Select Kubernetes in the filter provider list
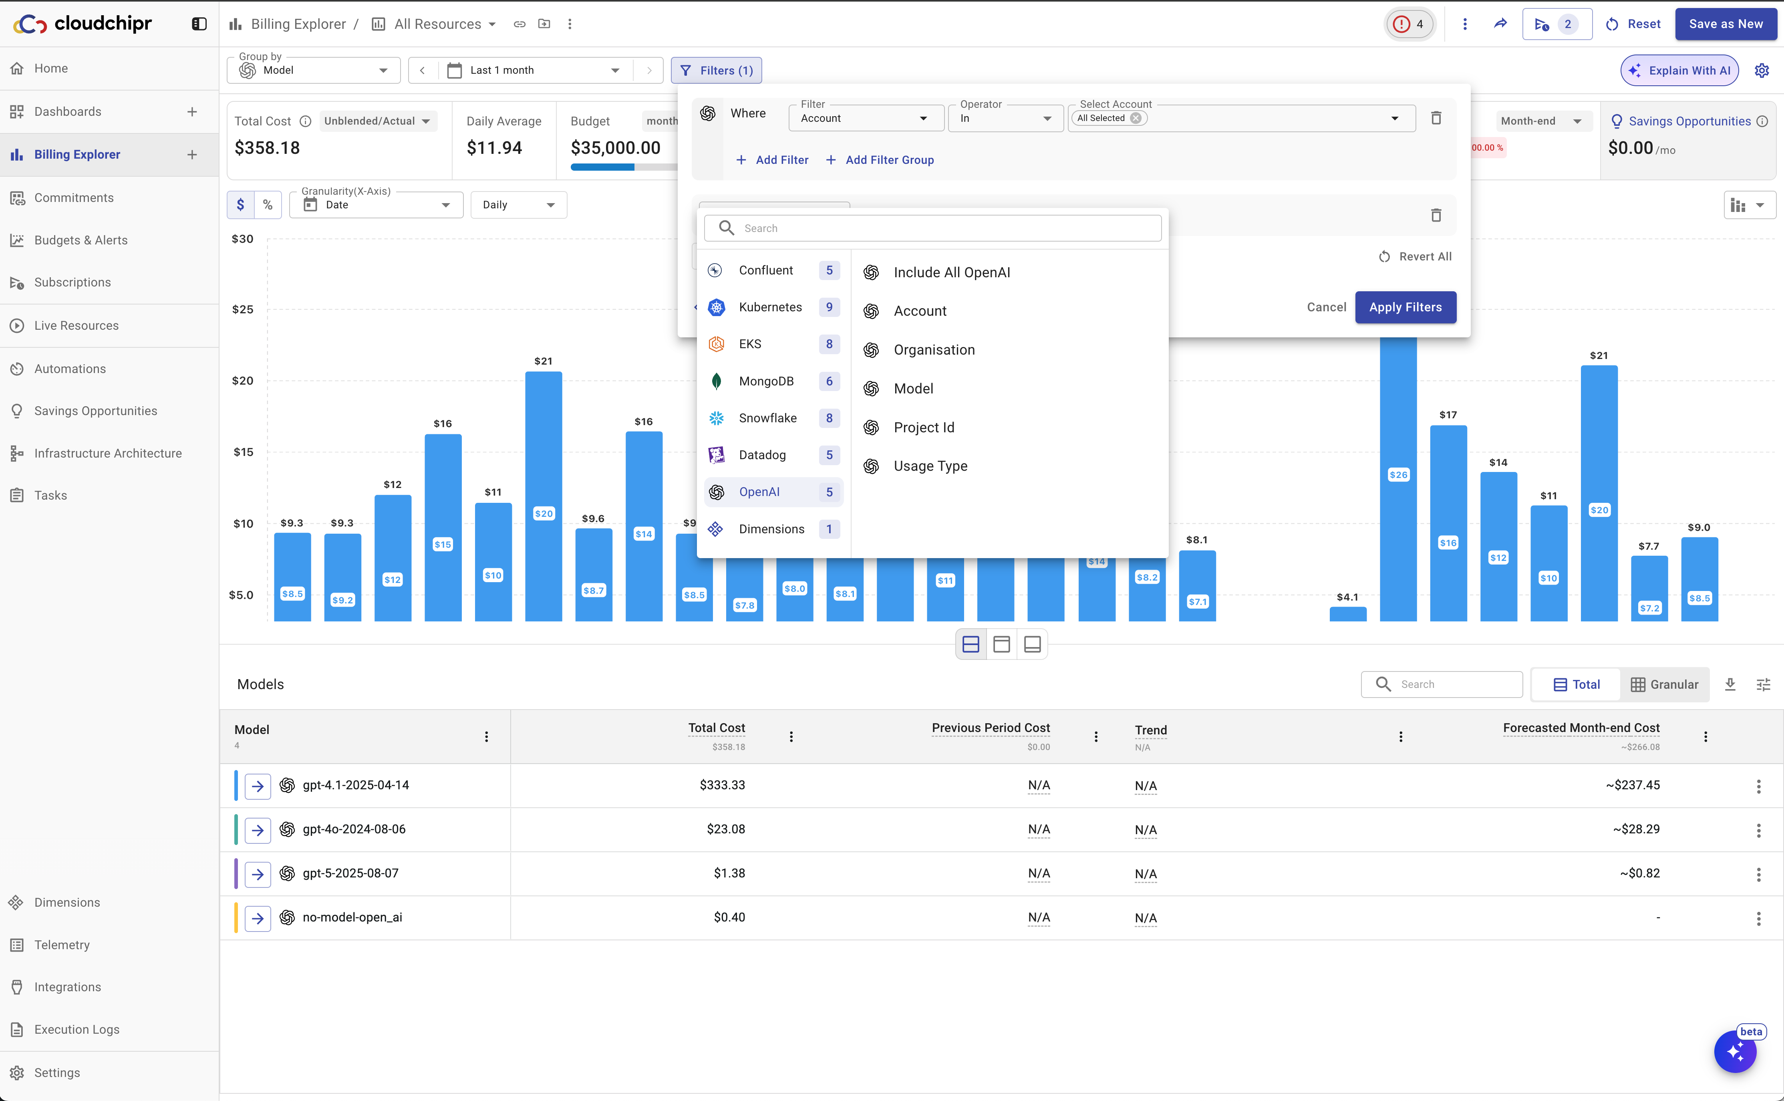The image size is (1784, 1101). click(770, 307)
